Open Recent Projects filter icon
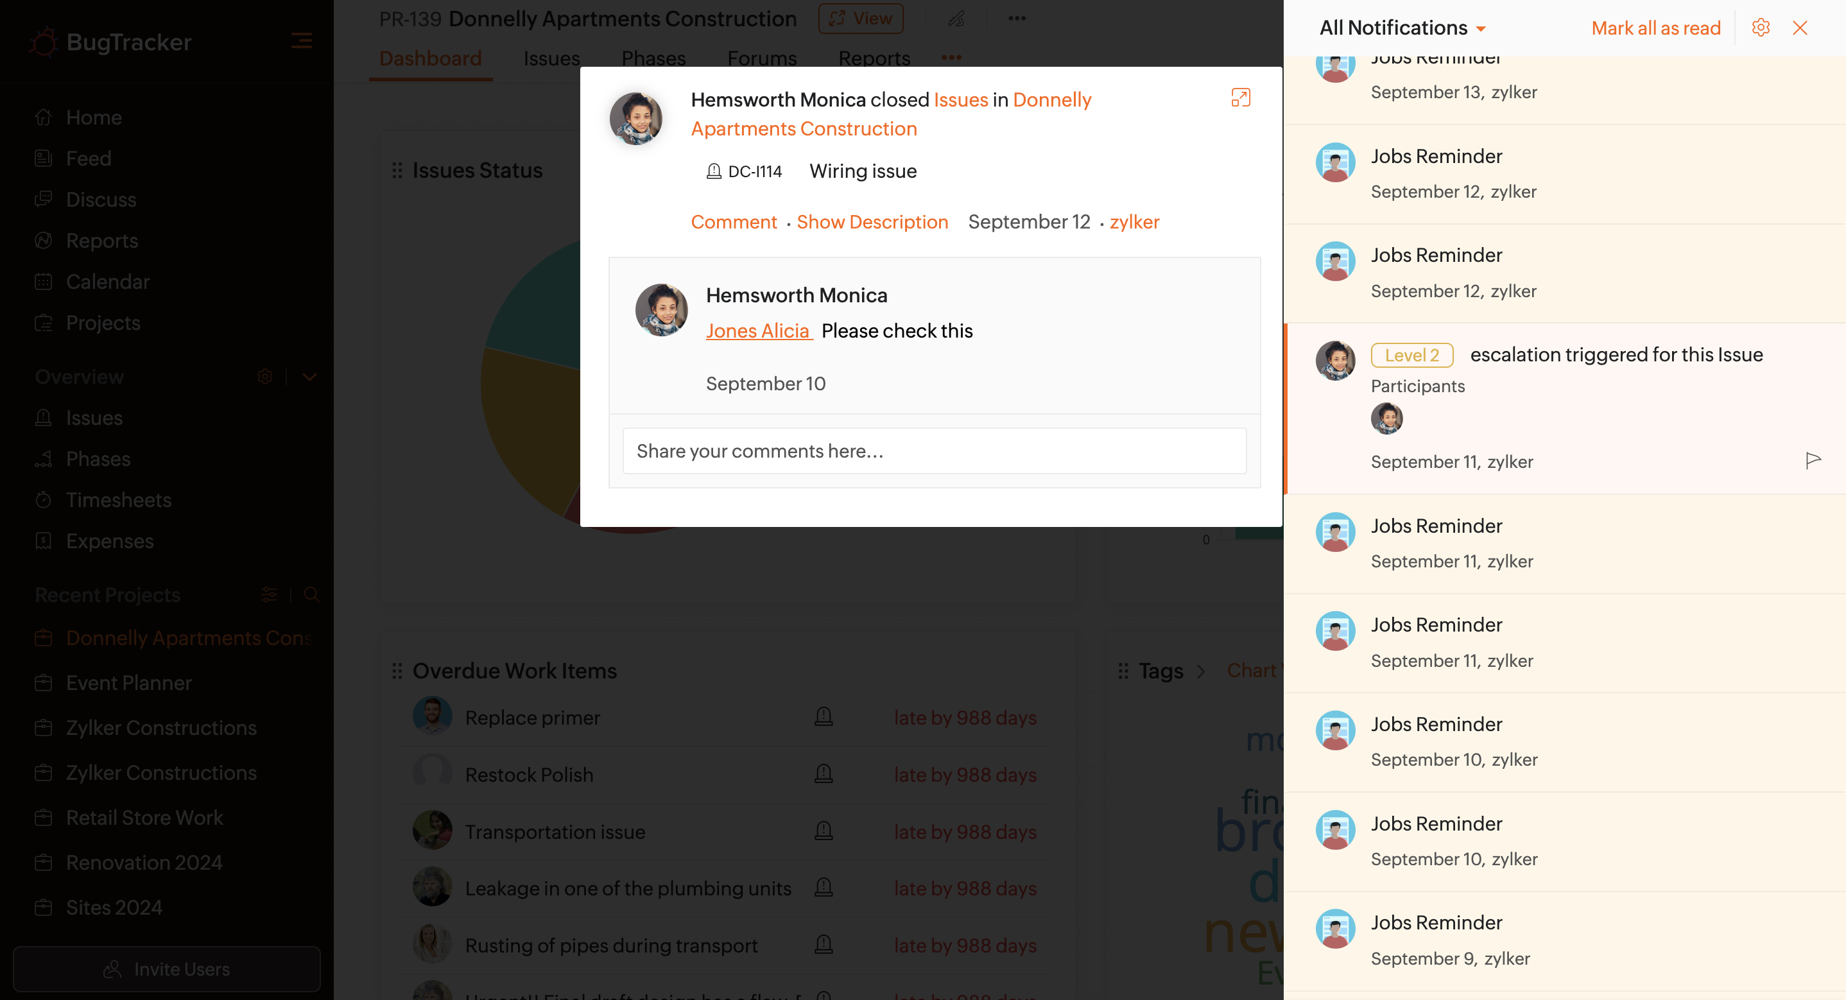Image resolution: width=1846 pixels, height=1000 pixels. pyautogui.click(x=270, y=594)
